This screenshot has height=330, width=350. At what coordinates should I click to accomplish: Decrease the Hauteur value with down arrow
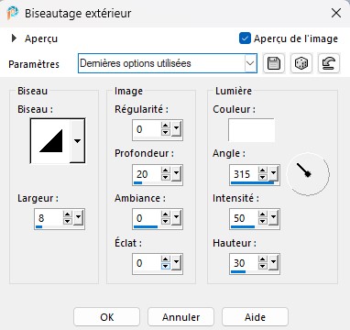pyautogui.click(x=262, y=266)
